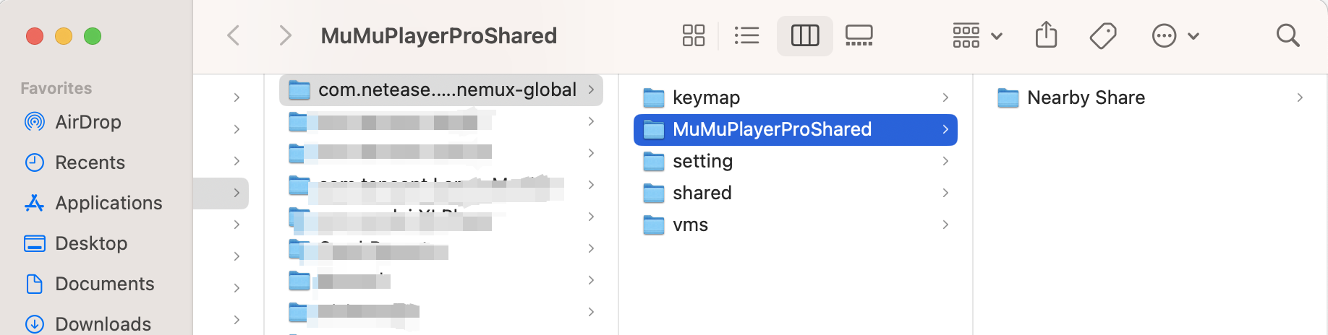The image size is (1328, 335).
Task: Select the MuMuPlayerProShared folder row
Action: tap(796, 129)
